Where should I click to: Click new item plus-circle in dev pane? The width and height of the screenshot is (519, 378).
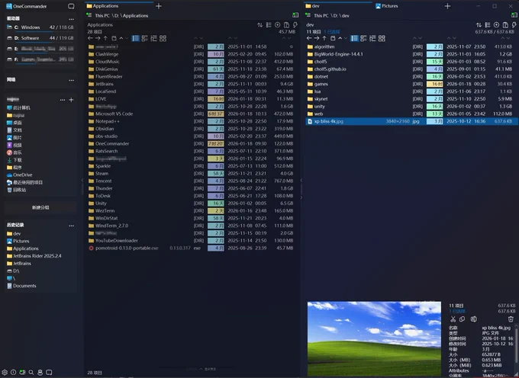(496, 25)
